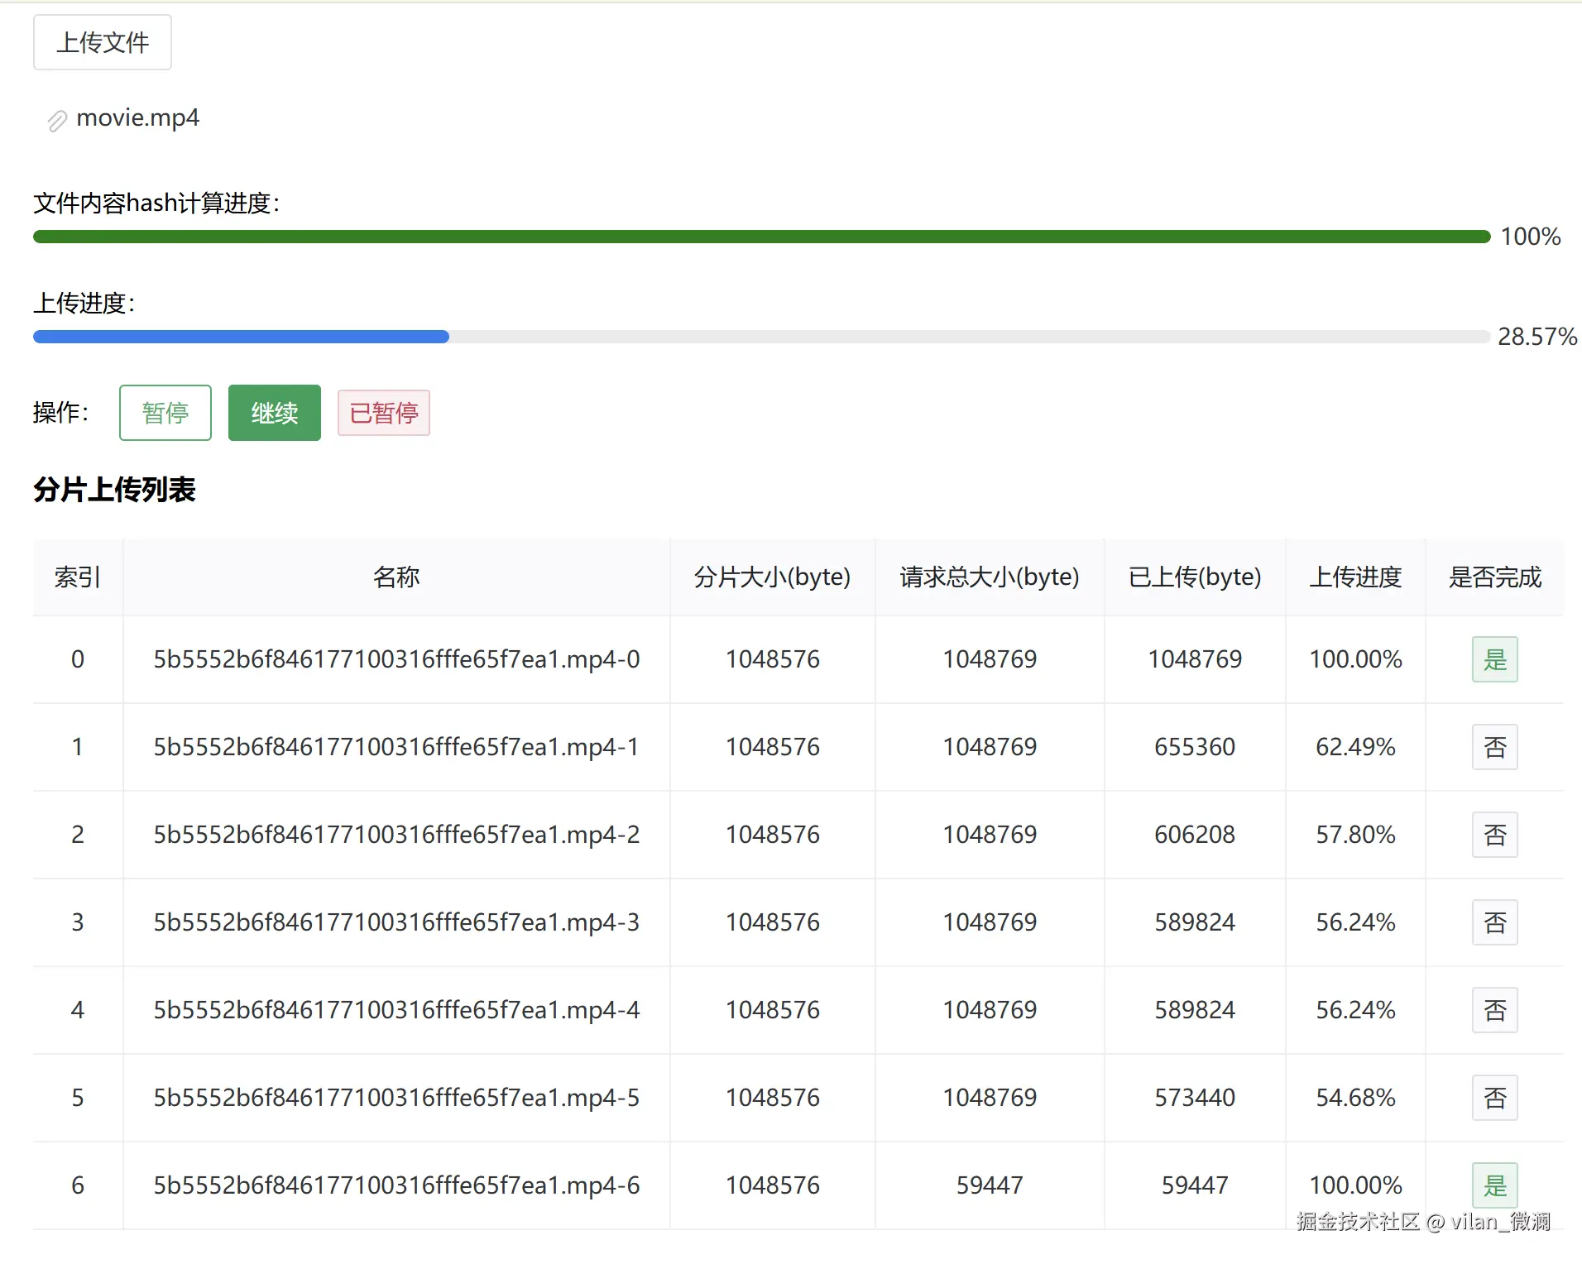This screenshot has height=1264, width=1582.
Task: Pause the upload with the outlined 暂停 button
Action: click(165, 413)
